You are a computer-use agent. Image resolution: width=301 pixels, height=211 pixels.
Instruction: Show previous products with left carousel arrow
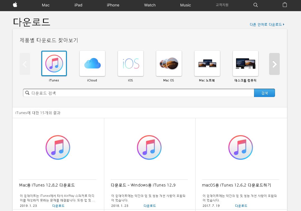[25, 64]
